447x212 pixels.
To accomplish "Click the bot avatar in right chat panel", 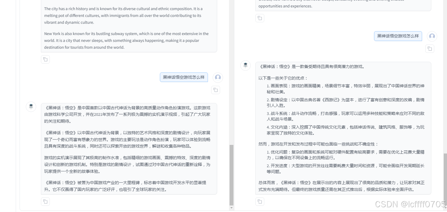I will click(245, 65).
